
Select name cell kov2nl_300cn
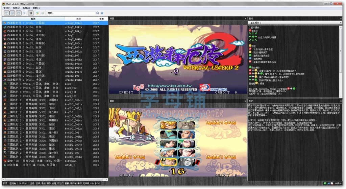click(x=73, y=141)
